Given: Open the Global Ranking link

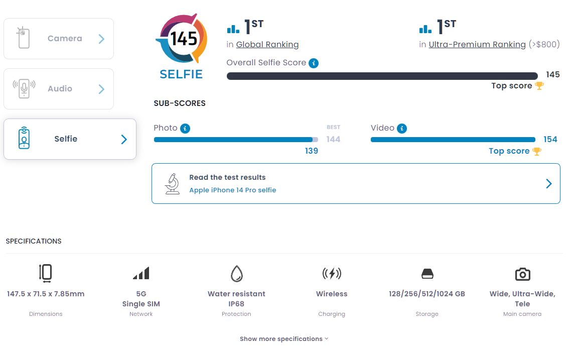Looking at the screenshot, I should 267,45.
